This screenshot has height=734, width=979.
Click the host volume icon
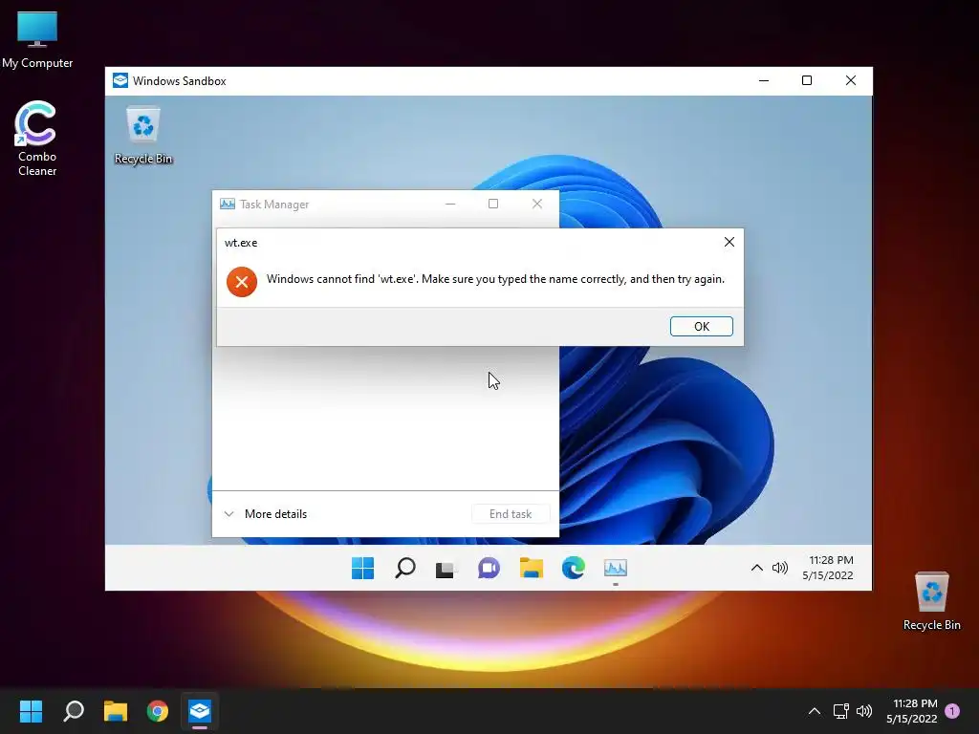point(864,711)
